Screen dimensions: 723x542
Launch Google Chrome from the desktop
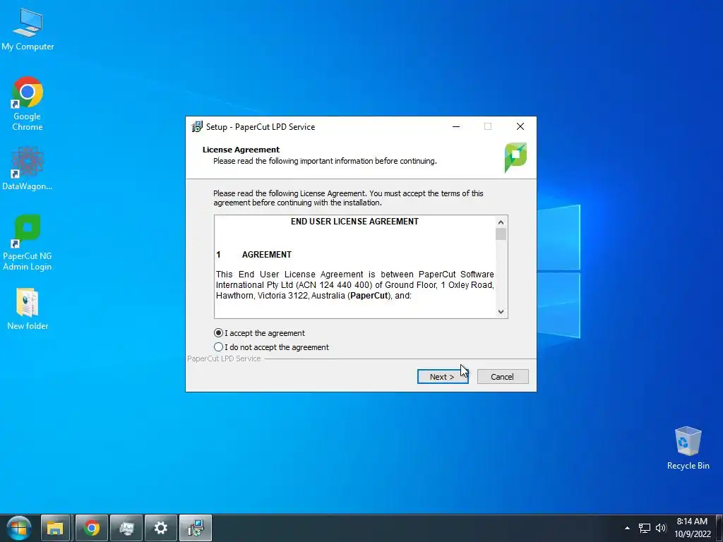coord(28,103)
